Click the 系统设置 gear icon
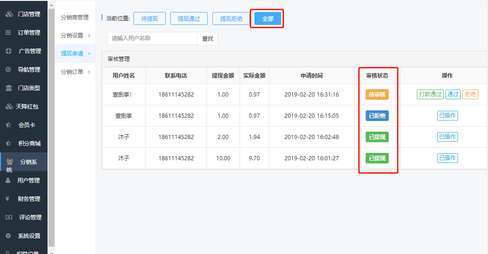Image resolution: width=488 pixels, height=254 pixels. coord(8,236)
